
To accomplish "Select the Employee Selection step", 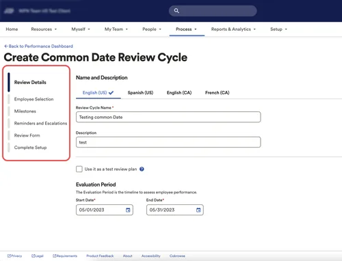I will [x=34, y=99].
